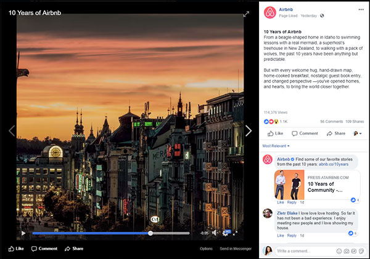
Task: Click the Wow reaction icon in reactions summary
Action: pos(276,121)
